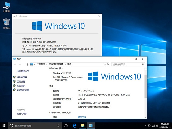Click shield icon beside 系统保护

coord(14,85)
